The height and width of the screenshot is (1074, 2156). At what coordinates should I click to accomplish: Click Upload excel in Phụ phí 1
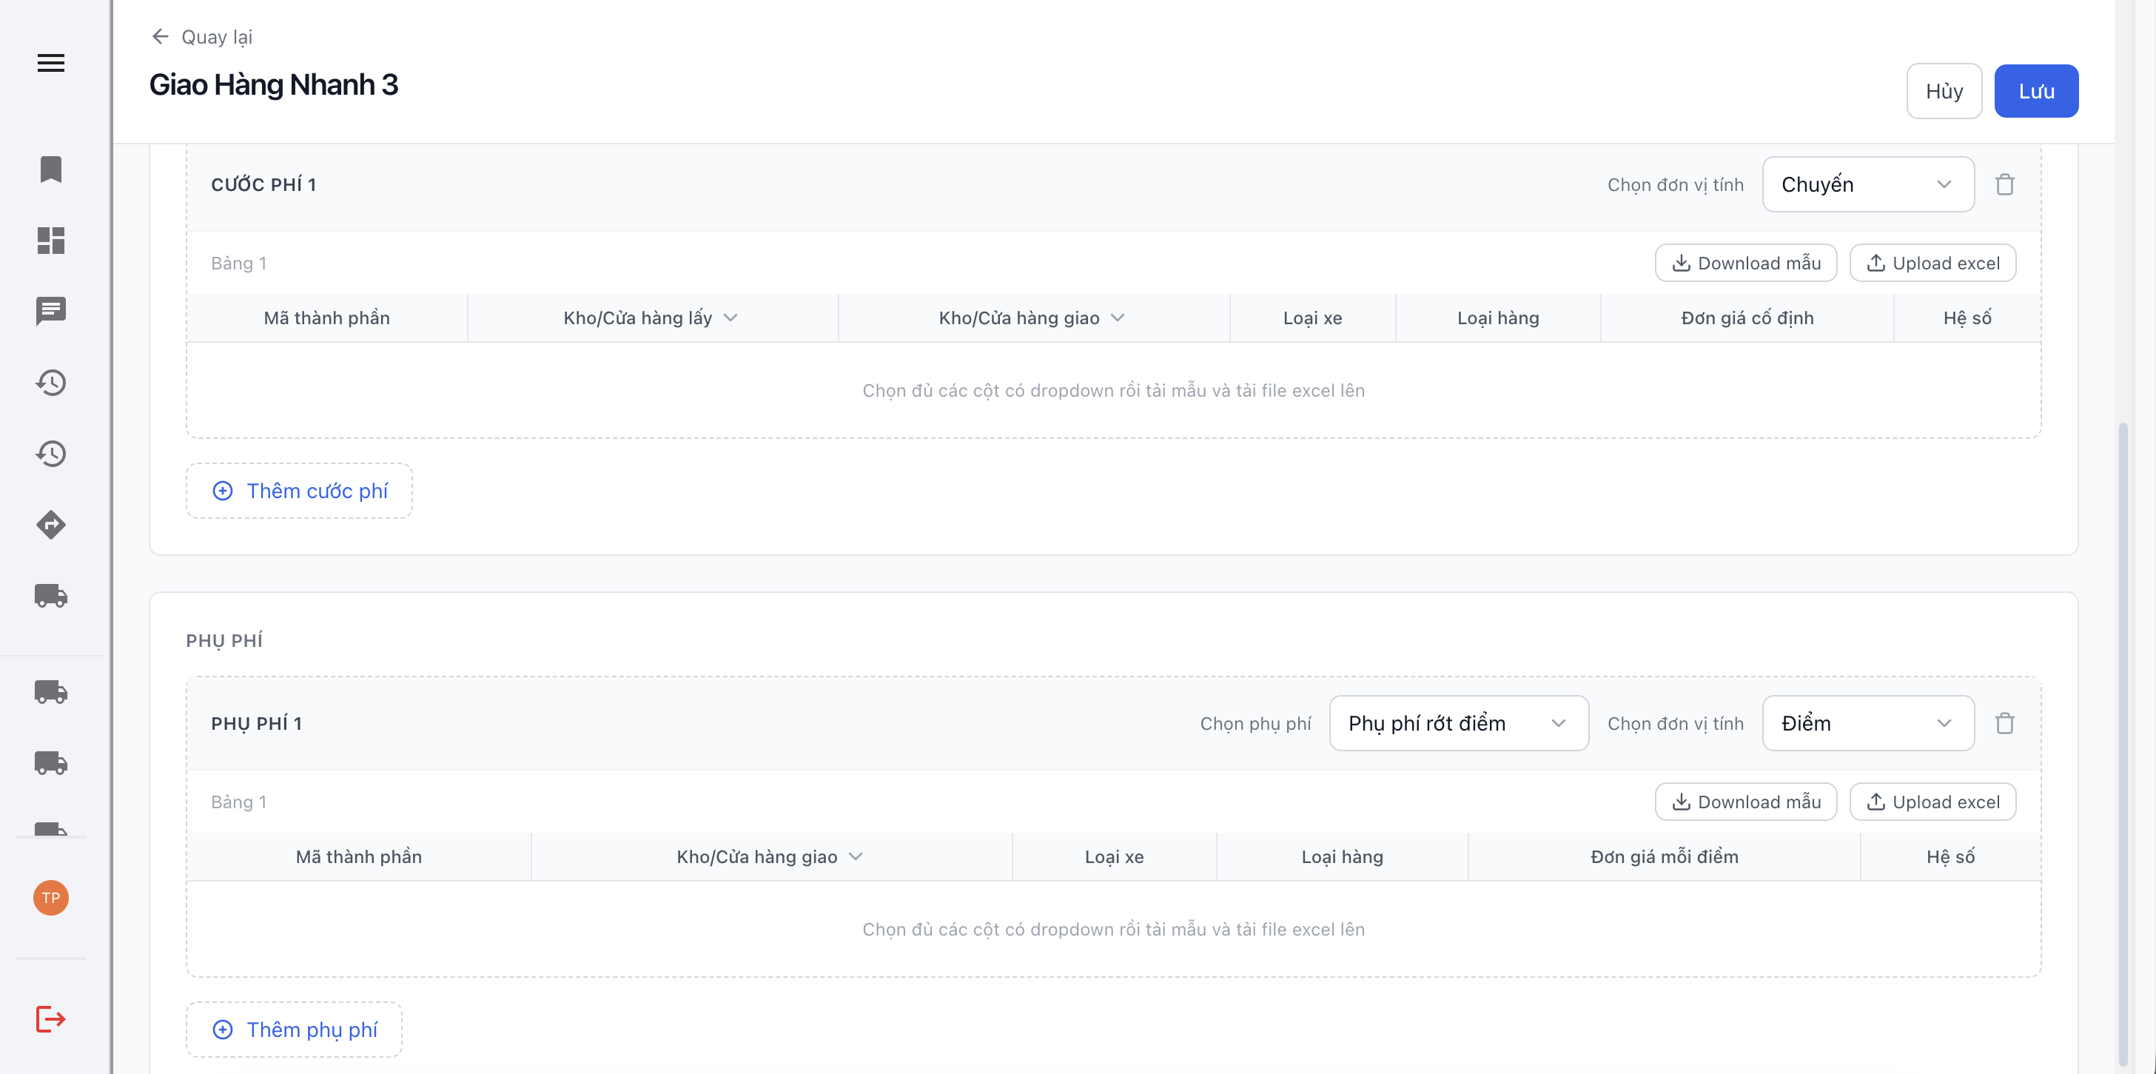point(1932,802)
